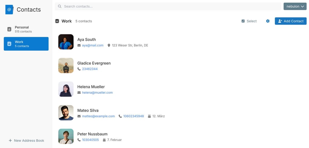Viewport: 309px width, 148px height.
Task: Click the phone icon beside 10602345948
Action: point(120,116)
